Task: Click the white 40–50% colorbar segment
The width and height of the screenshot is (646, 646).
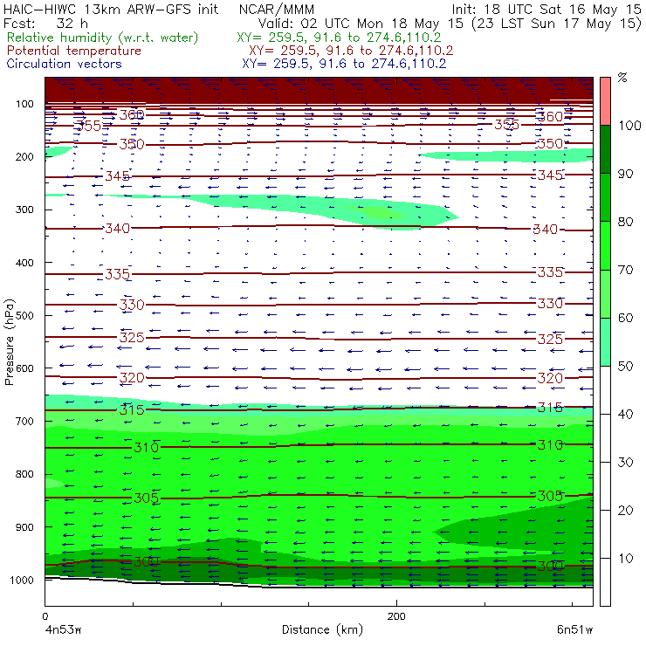Action: tap(605, 390)
